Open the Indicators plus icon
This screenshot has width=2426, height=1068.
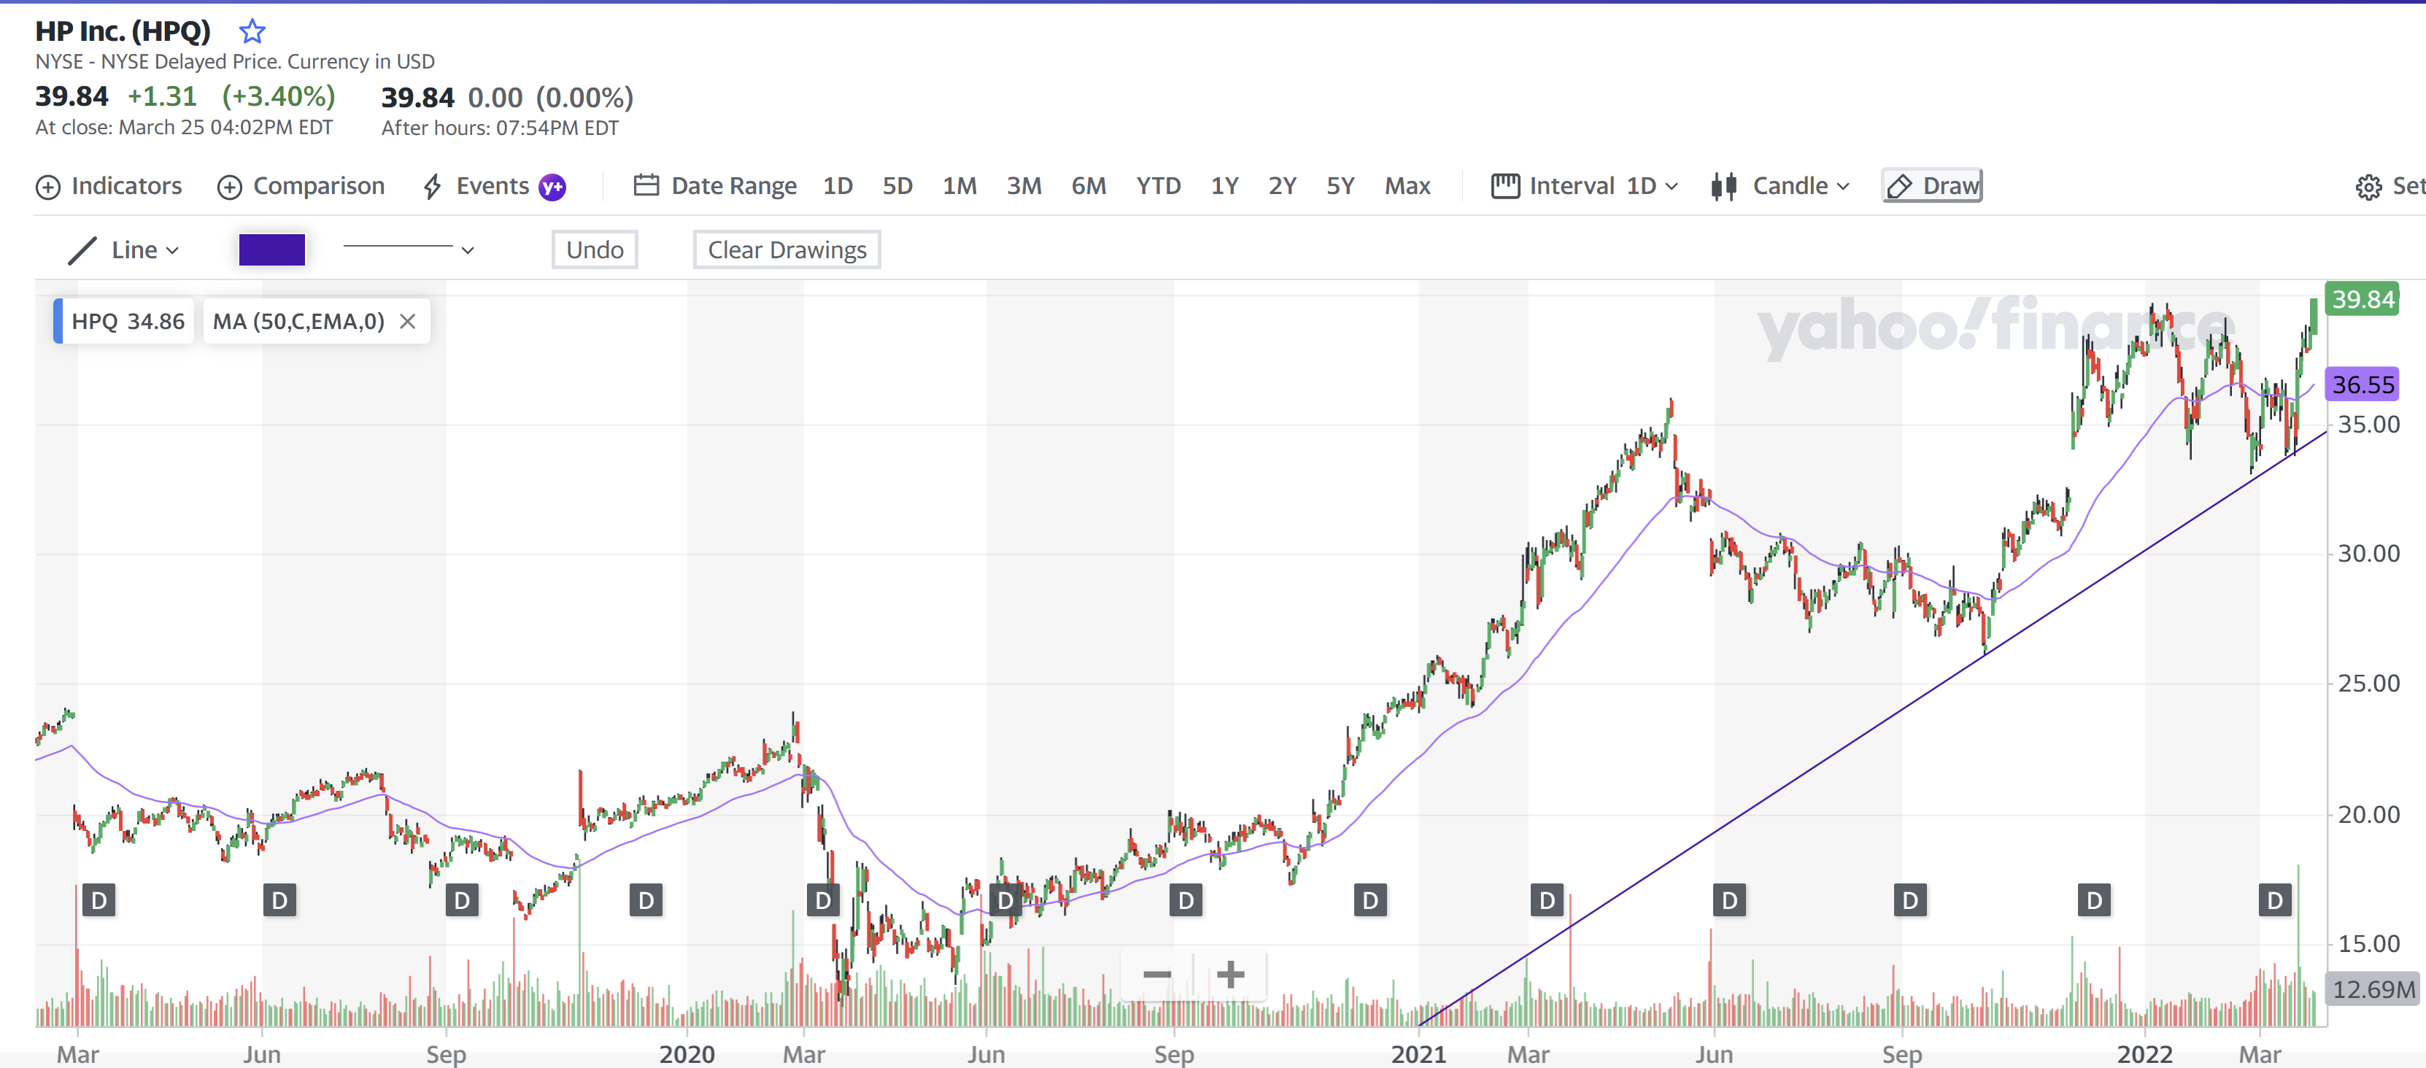coord(48,187)
